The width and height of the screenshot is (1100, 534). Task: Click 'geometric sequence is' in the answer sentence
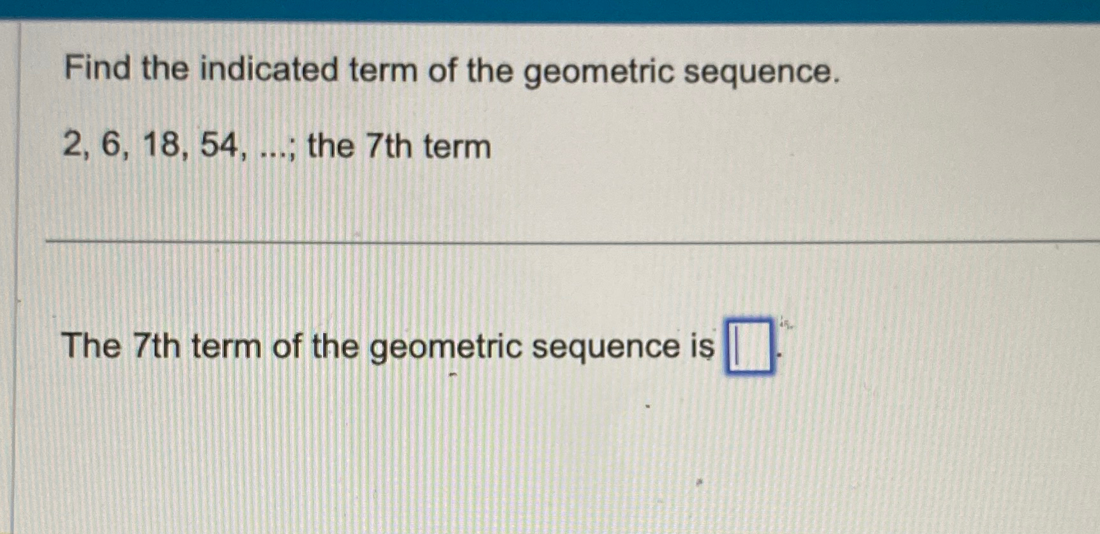tap(541, 349)
